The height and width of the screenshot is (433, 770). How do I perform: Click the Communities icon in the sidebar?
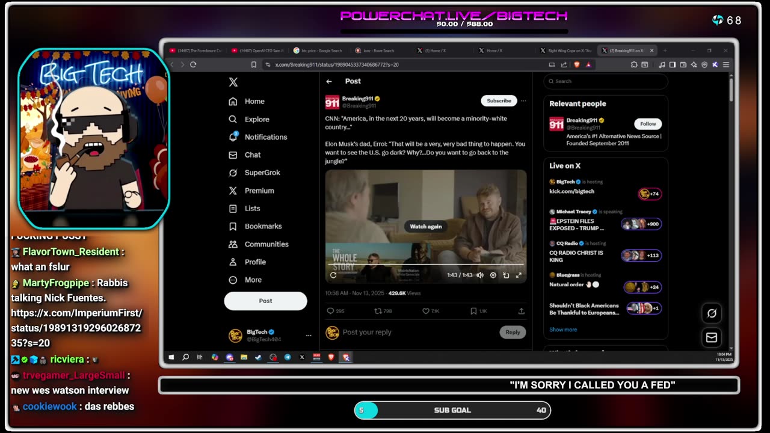[x=233, y=244]
